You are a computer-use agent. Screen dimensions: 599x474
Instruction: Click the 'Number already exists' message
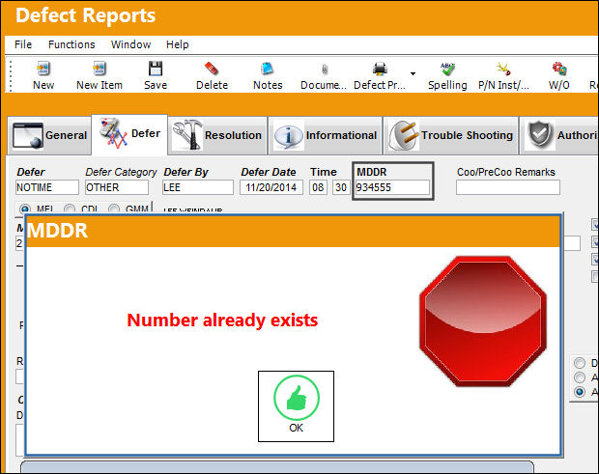tap(222, 321)
